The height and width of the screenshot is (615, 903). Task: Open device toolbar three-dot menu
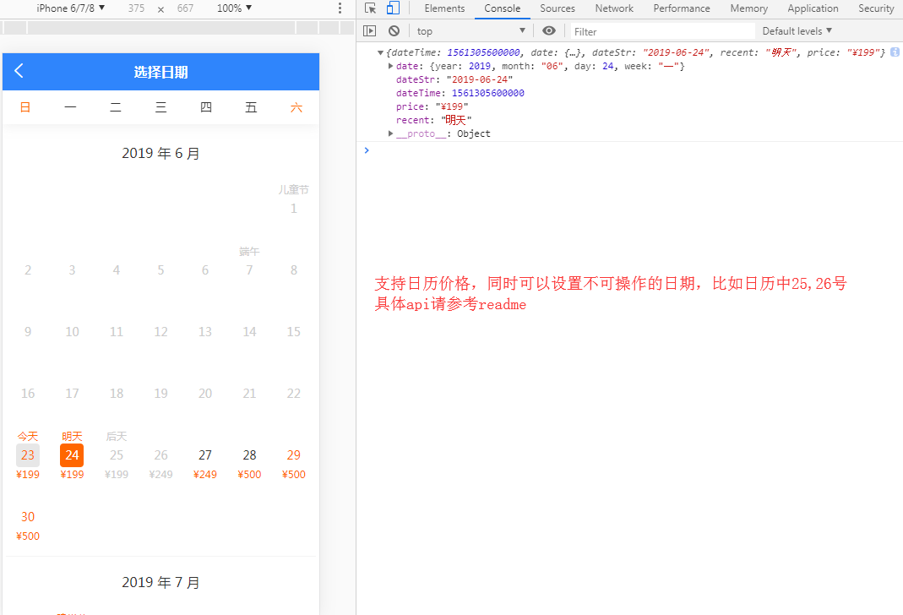[x=340, y=8]
